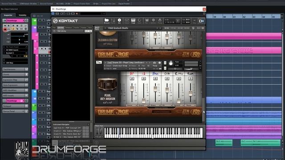Open the MIDI Modifiers section in Inspector
Screen dimensions: 285x160
point(15,90)
